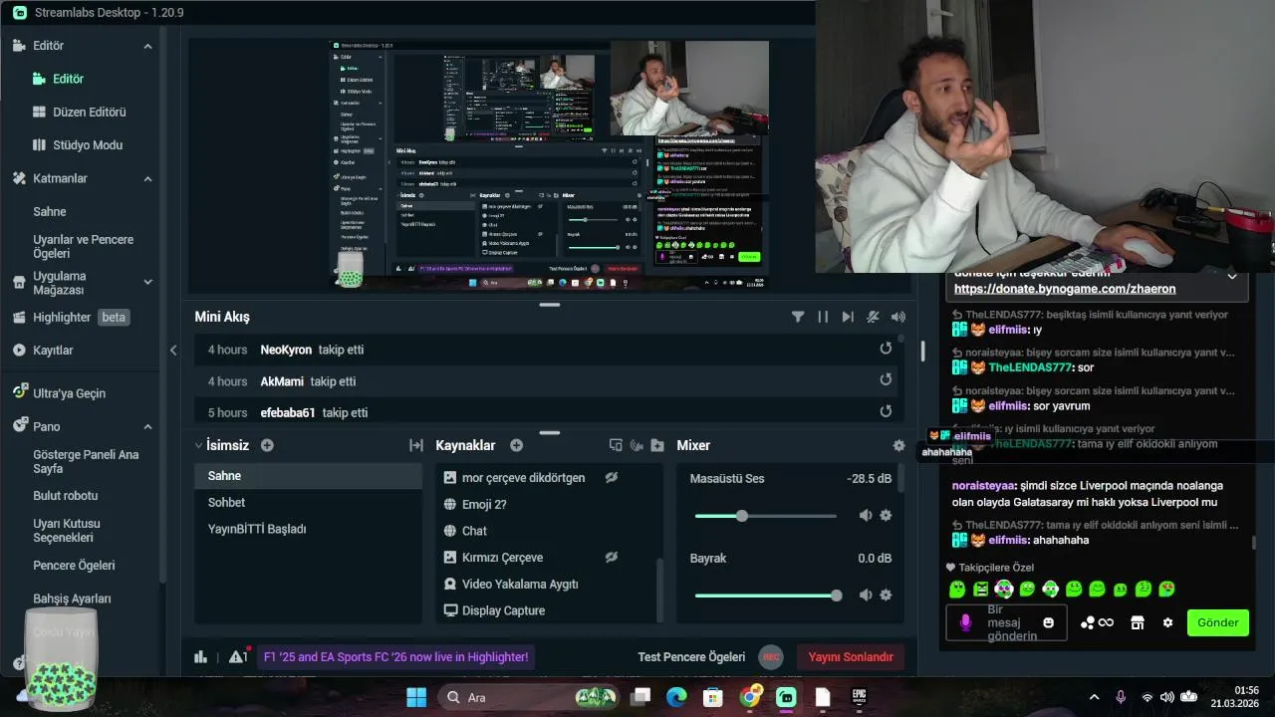Pause the Mini Akış alert queue
The width and height of the screenshot is (1275, 717).
click(823, 317)
